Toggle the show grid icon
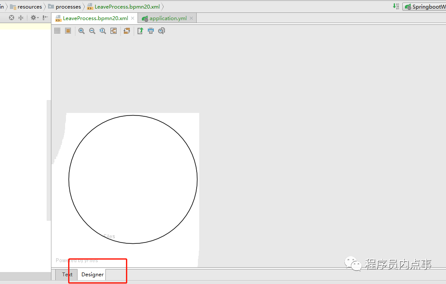 point(57,31)
